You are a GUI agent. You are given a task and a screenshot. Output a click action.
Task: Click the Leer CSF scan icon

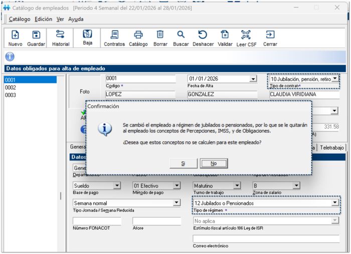pyautogui.click(x=246, y=35)
